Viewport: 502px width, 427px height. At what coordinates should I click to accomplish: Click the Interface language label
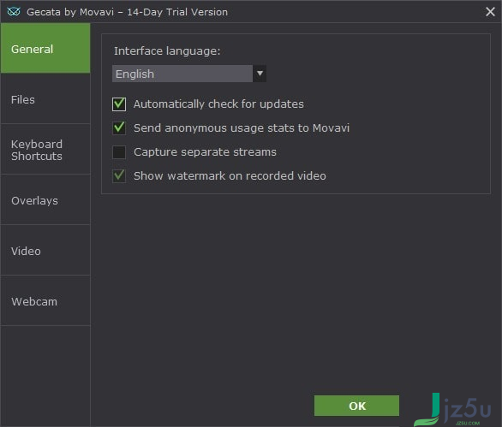(x=167, y=51)
